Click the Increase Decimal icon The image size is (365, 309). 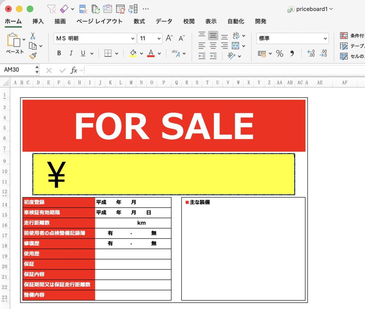click(311, 53)
